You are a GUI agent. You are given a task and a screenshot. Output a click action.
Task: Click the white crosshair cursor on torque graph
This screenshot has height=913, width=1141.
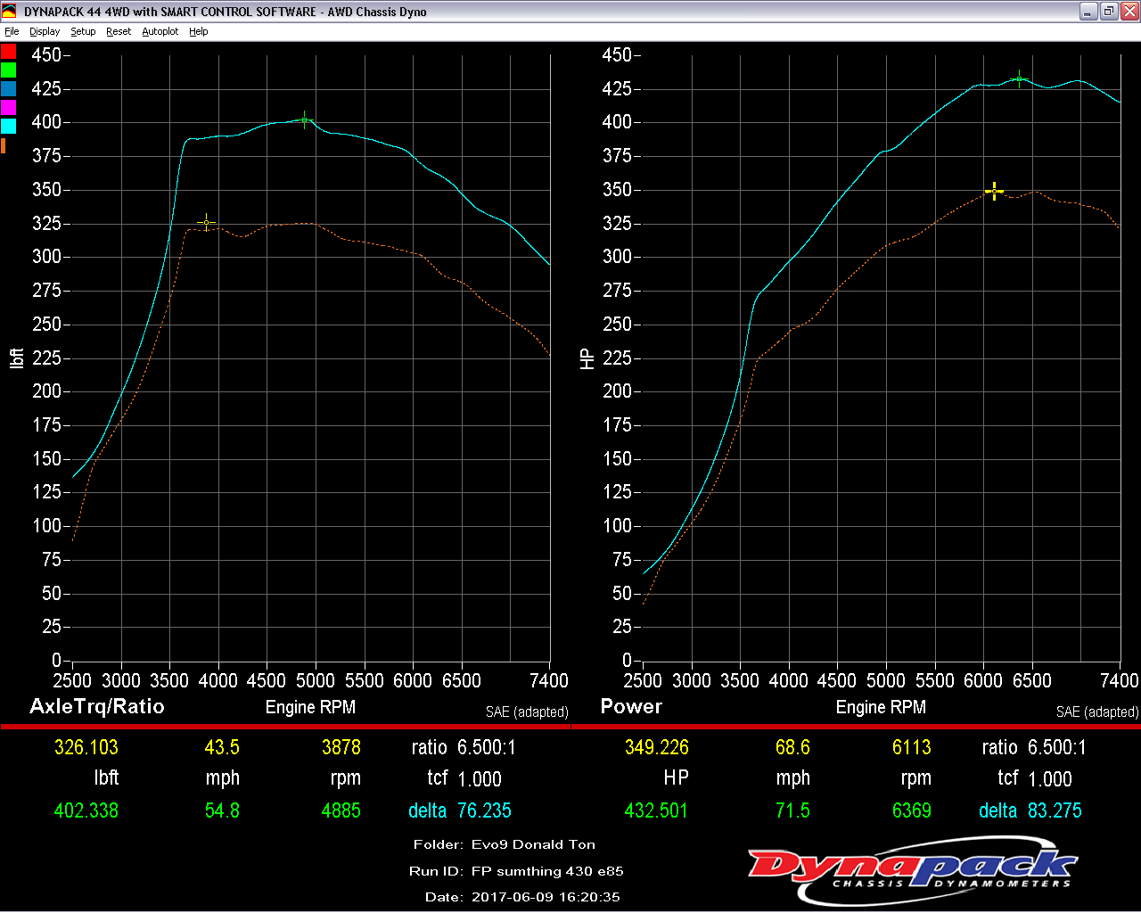tap(206, 222)
